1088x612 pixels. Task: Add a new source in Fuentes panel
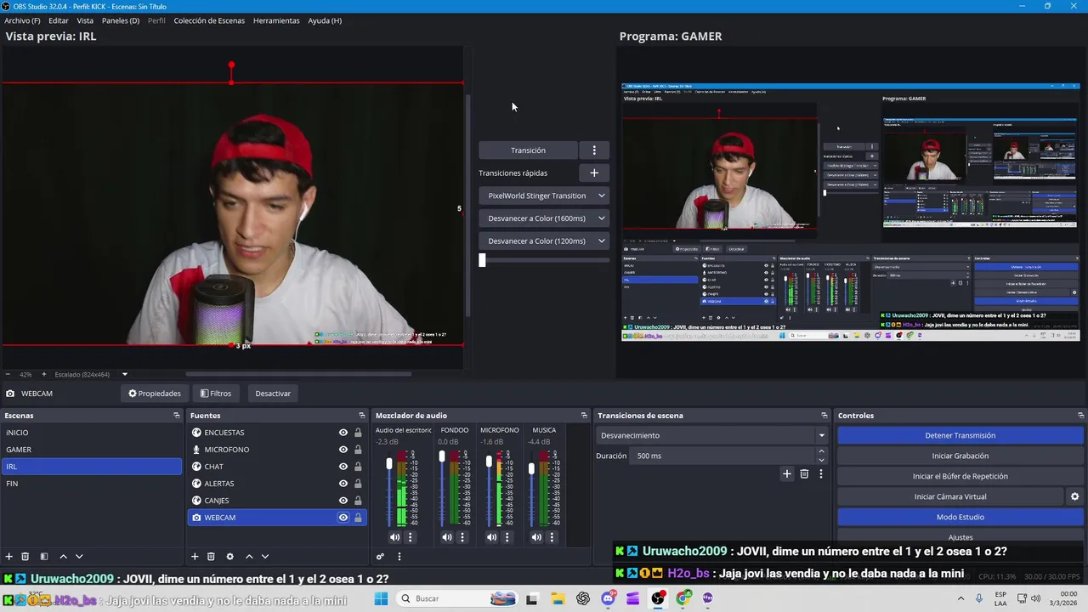[195, 557]
